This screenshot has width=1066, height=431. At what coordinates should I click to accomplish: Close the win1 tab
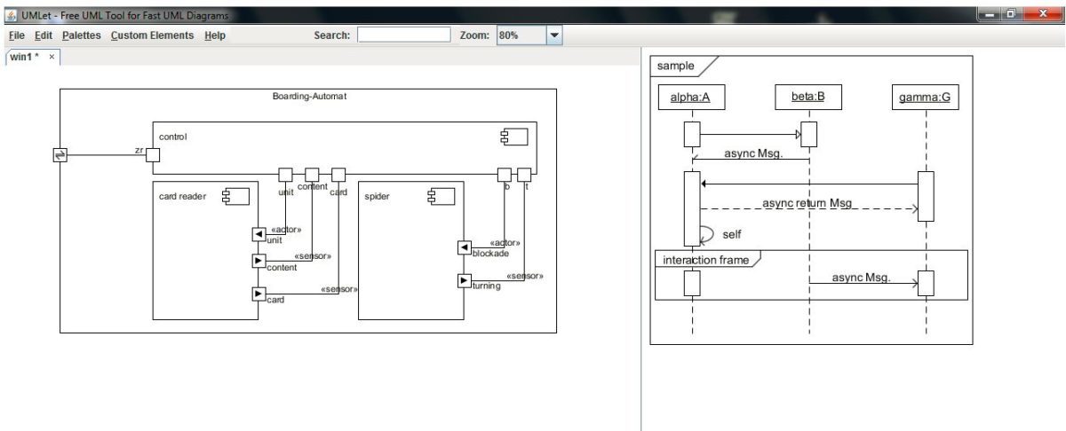tap(52, 57)
